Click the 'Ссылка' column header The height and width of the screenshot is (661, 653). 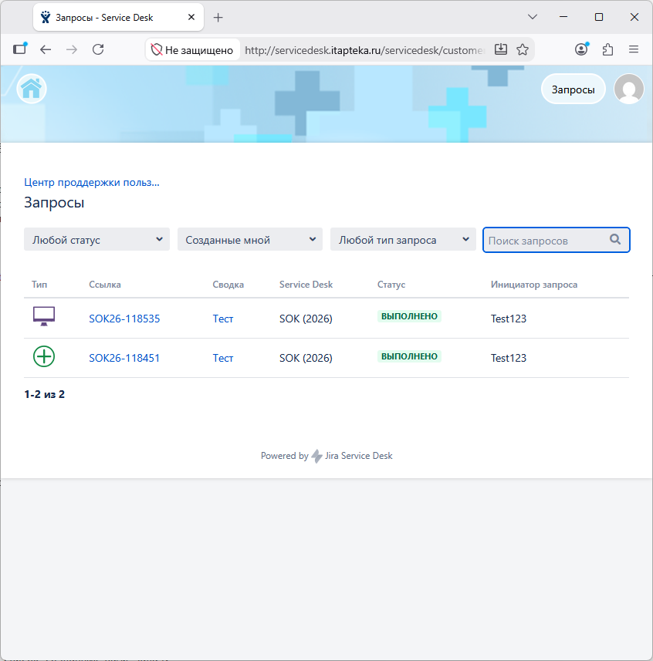(x=105, y=285)
